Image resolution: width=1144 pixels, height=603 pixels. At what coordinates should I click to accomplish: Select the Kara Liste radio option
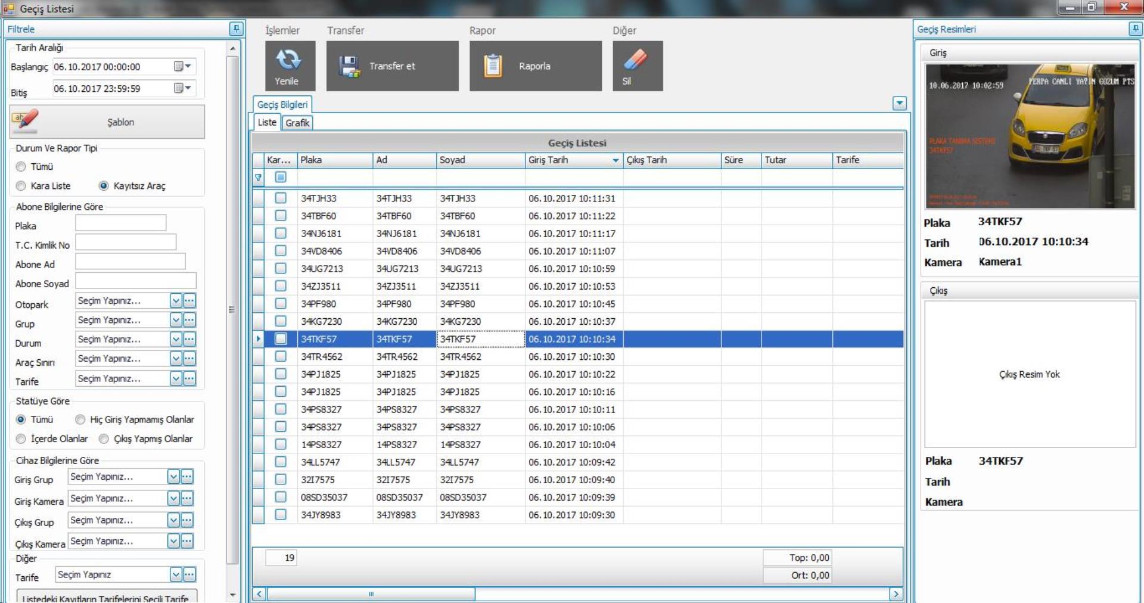21,186
